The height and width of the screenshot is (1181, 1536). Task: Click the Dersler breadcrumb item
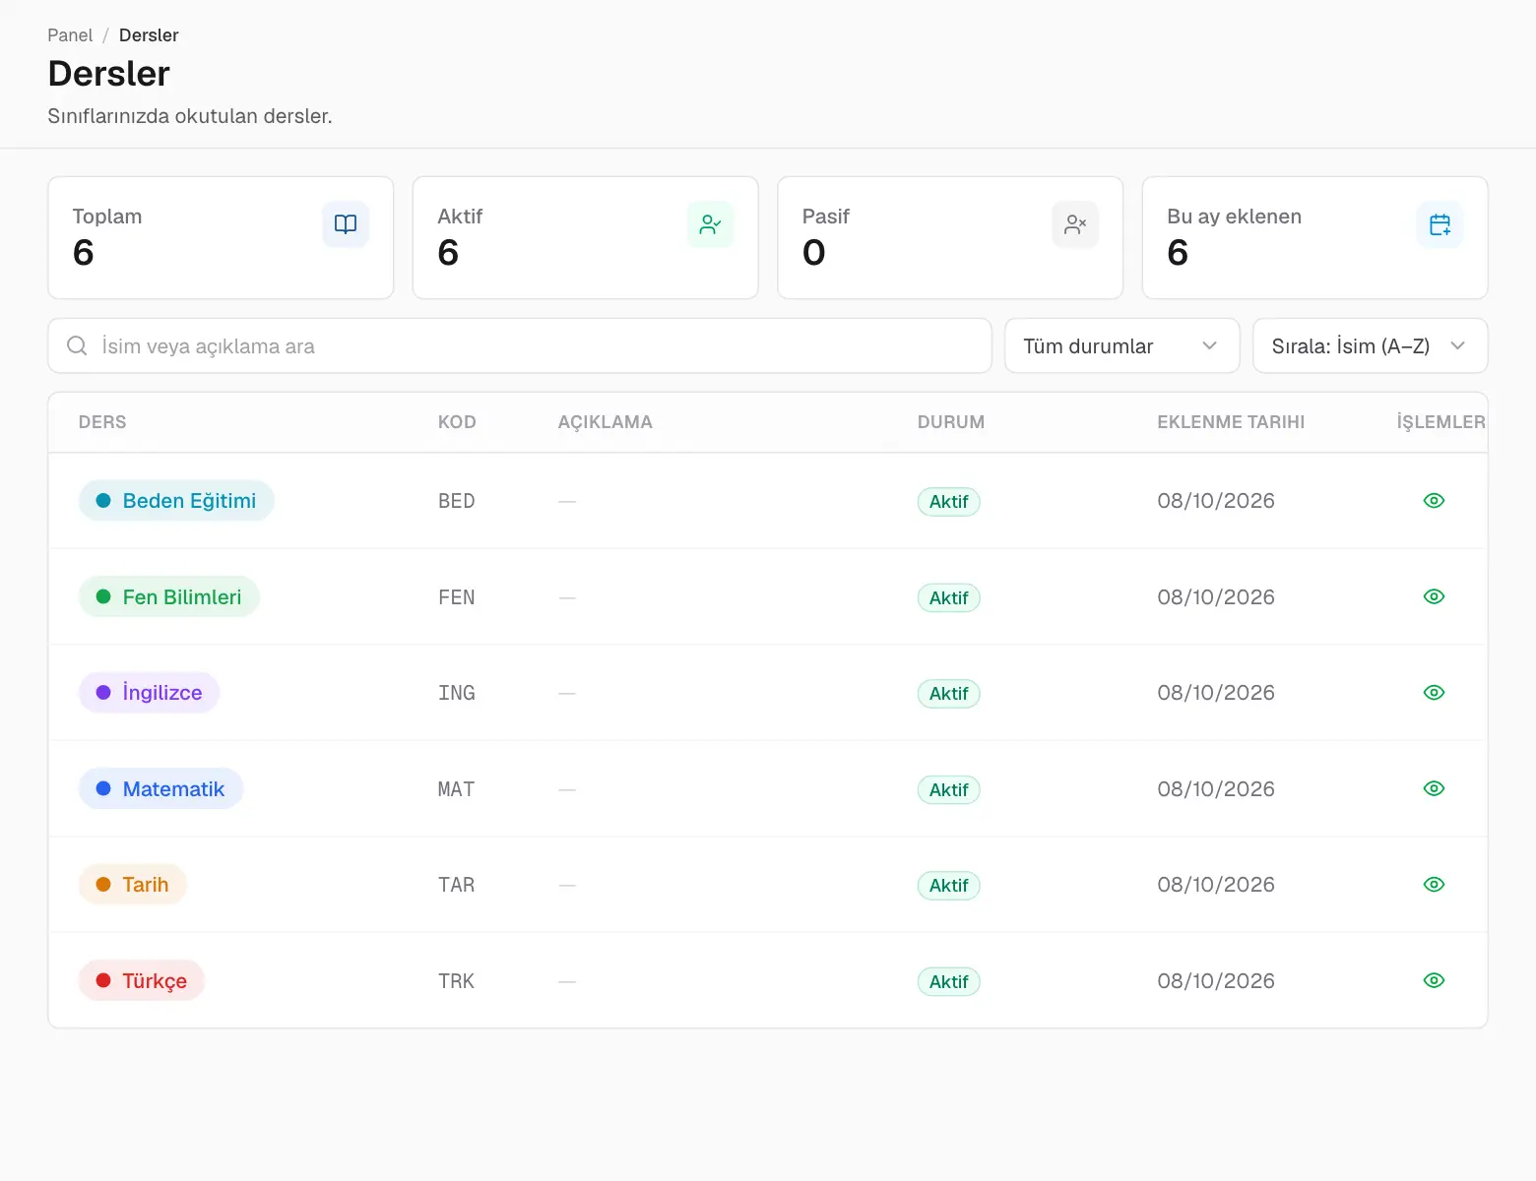(149, 35)
